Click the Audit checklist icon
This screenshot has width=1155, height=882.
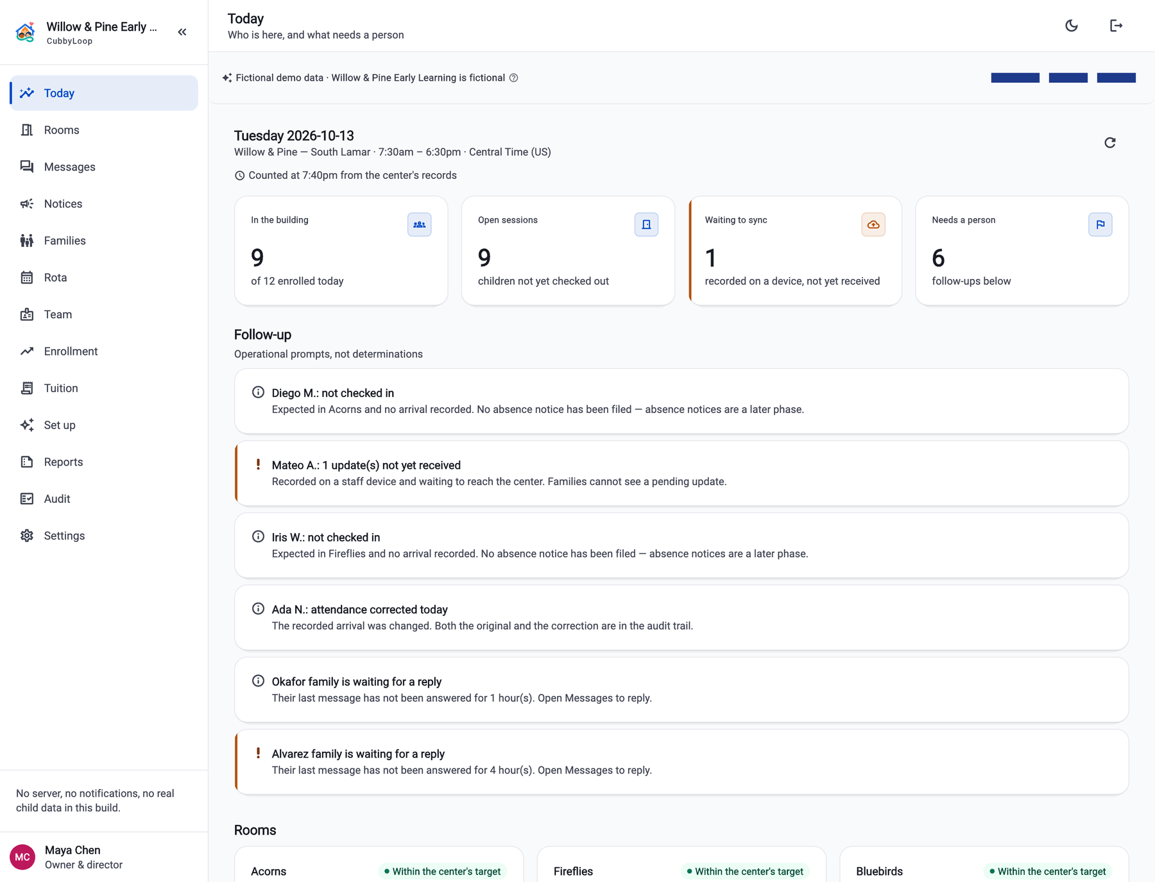coord(27,499)
